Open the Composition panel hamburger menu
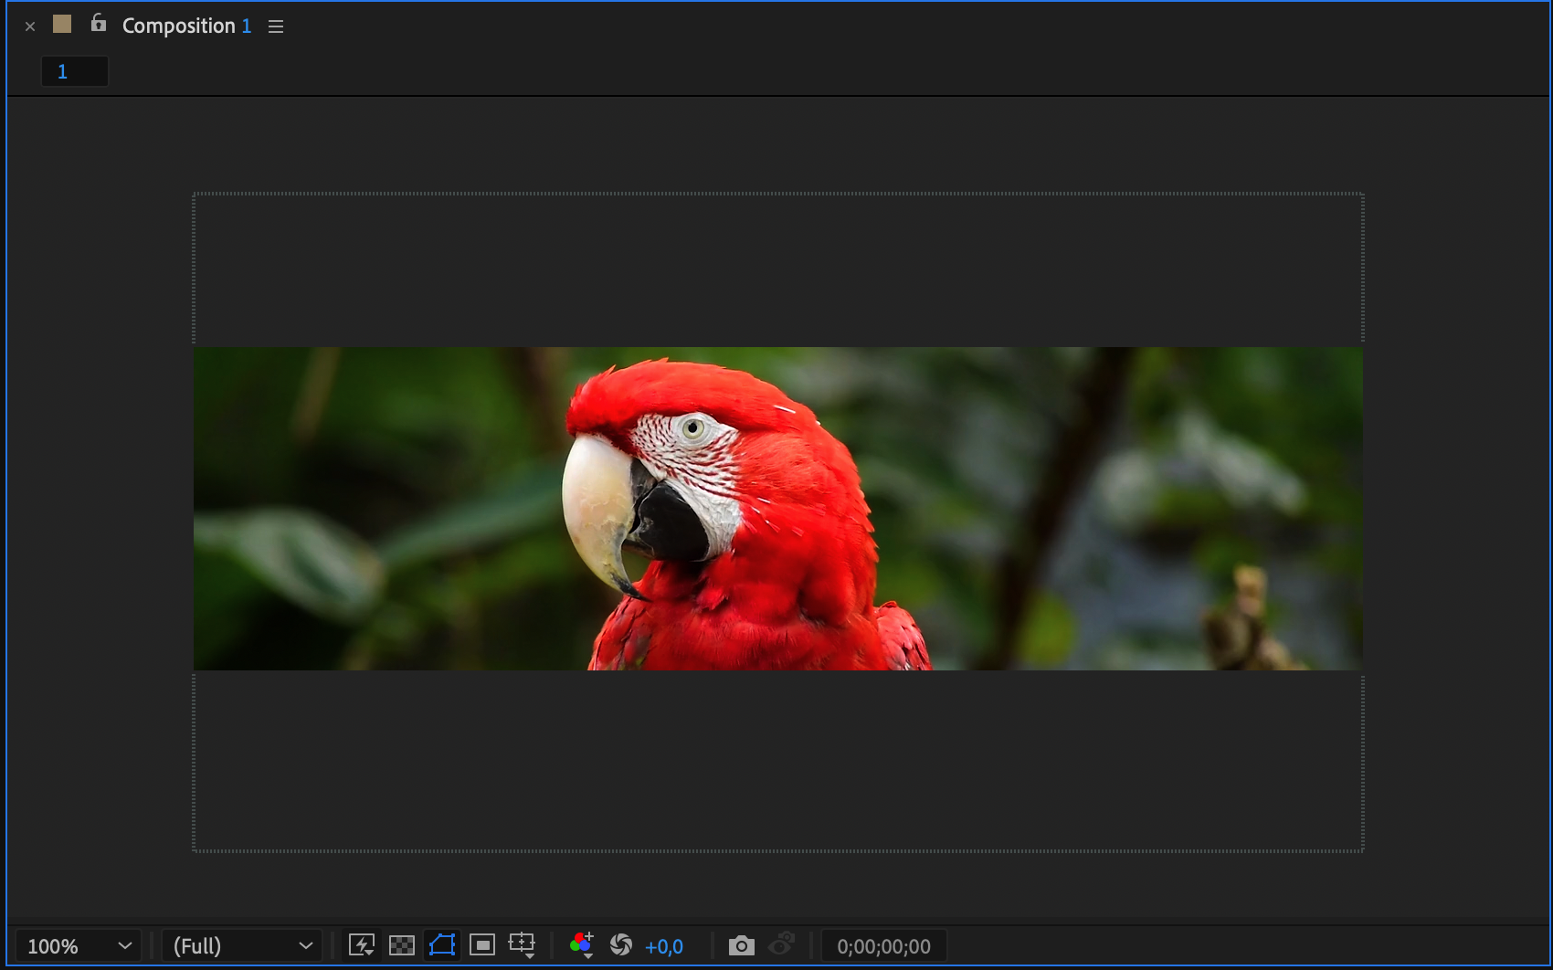 [276, 26]
